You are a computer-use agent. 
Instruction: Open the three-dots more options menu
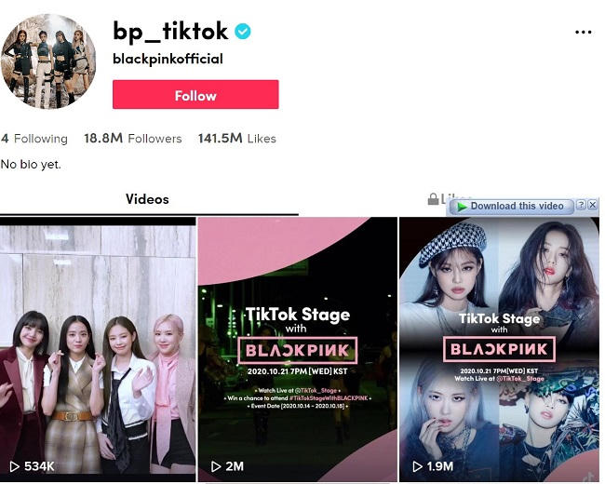pyautogui.click(x=583, y=32)
